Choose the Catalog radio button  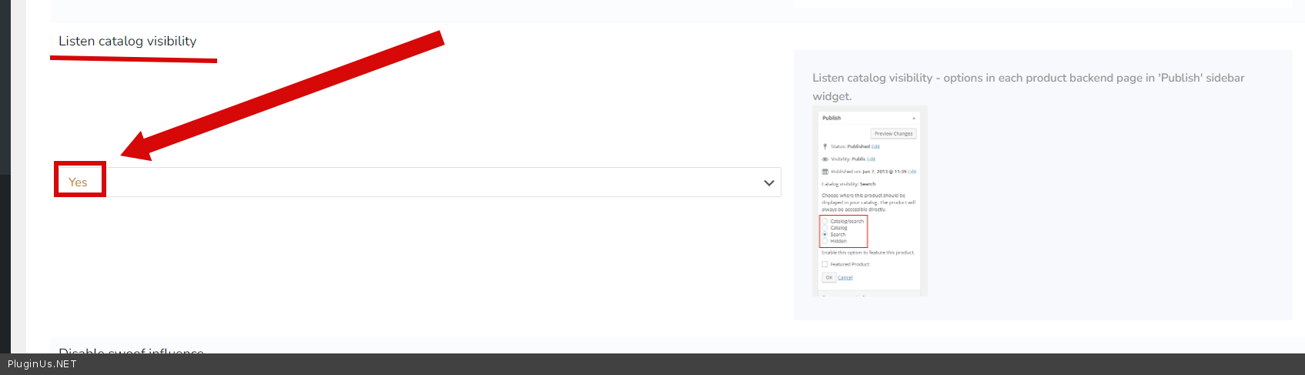point(825,228)
